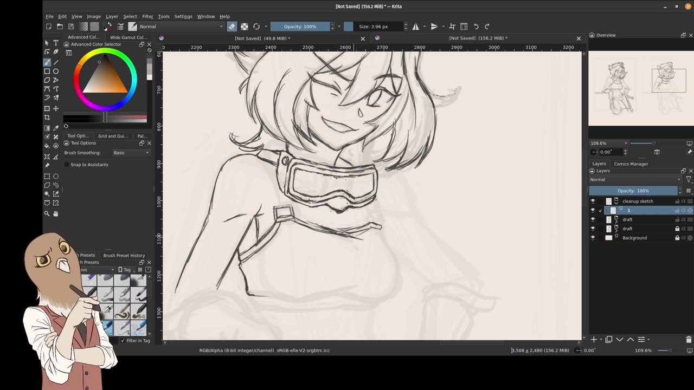The height and width of the screenshot is (390, 694).
Task: Switch to Brush Preset History tab
Action: tap(124, 255)
